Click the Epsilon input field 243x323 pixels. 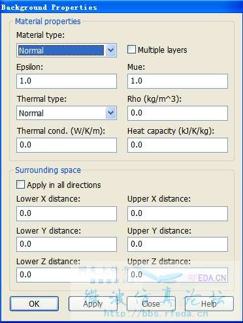point(67,81)
